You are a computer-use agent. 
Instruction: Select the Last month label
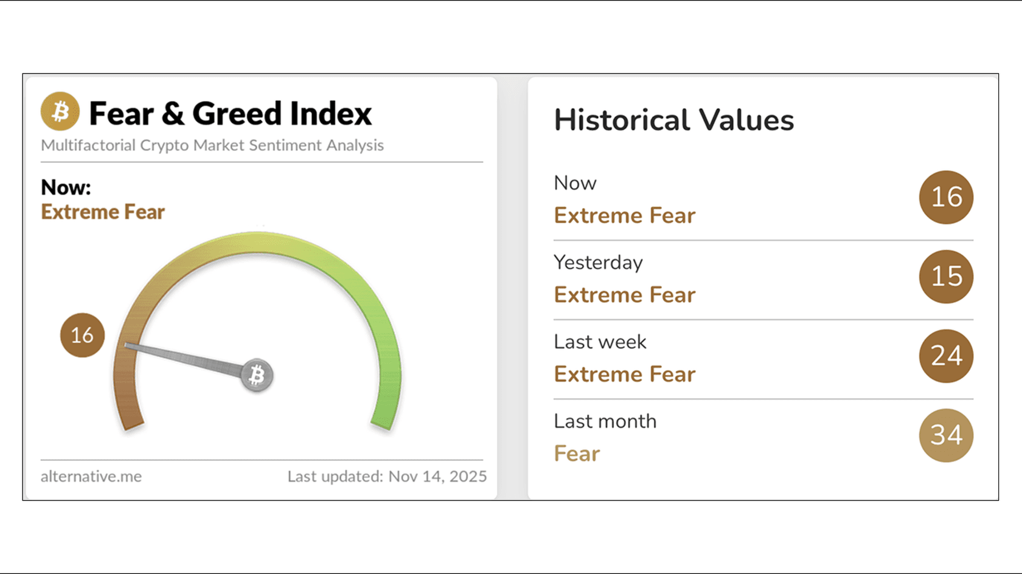point(605,421)
